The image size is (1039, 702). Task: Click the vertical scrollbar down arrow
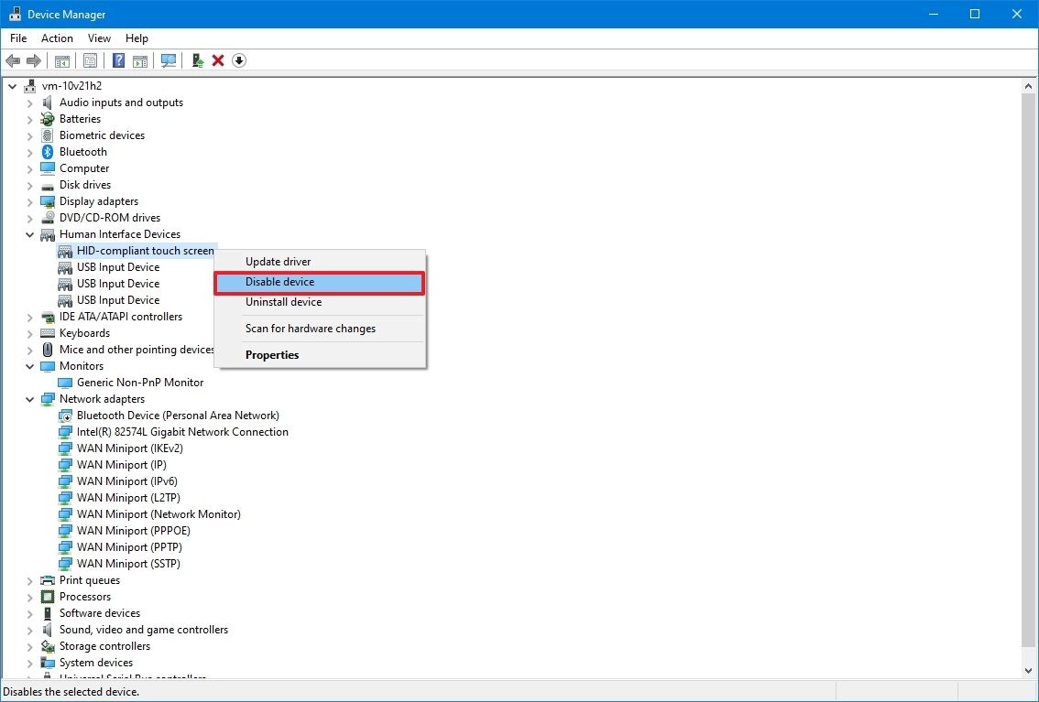pyautogui.click(x=1028, y=671)
